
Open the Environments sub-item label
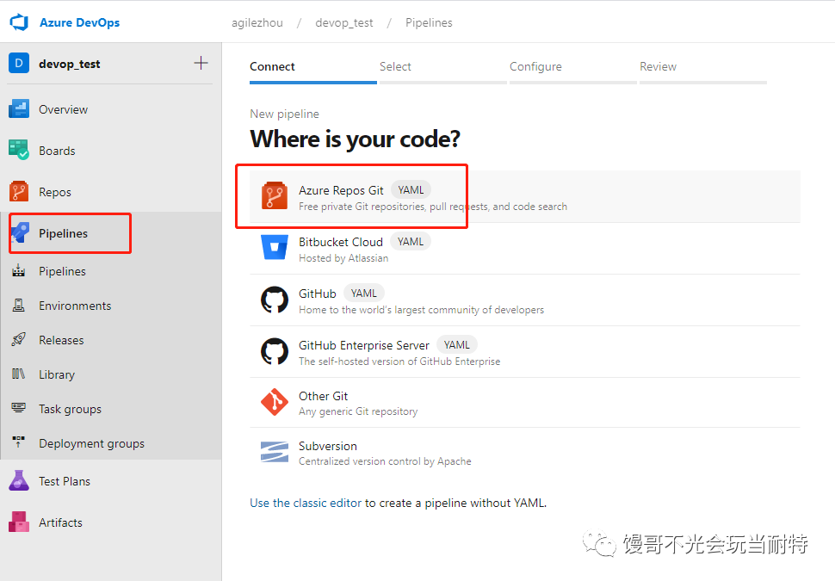click(75, 306)
